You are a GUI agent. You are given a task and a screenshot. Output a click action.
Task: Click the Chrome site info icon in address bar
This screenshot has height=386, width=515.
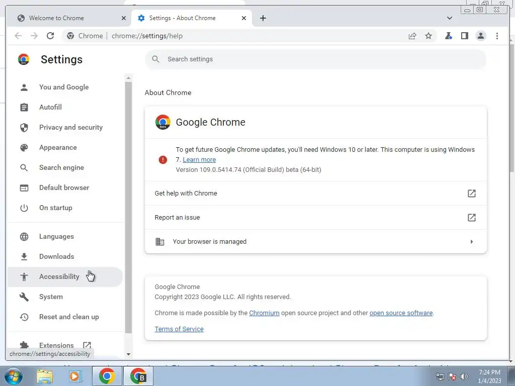click(70, 36)
